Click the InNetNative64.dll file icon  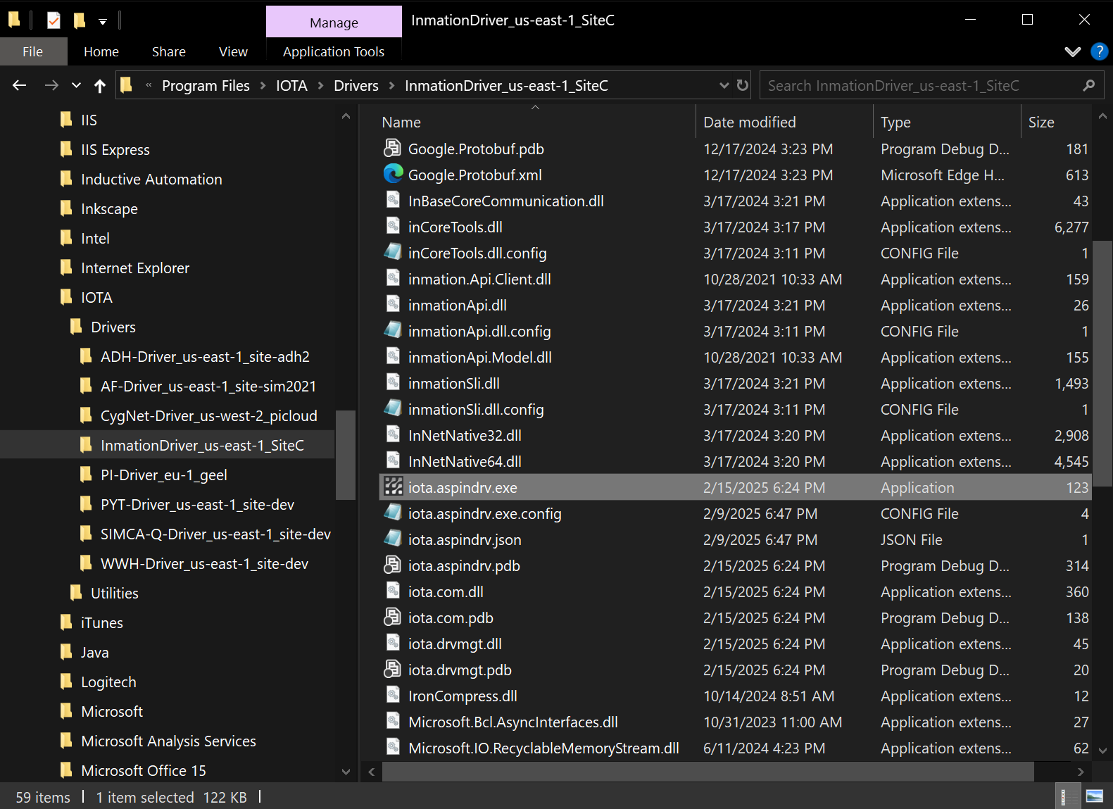[x=393, y=460]
